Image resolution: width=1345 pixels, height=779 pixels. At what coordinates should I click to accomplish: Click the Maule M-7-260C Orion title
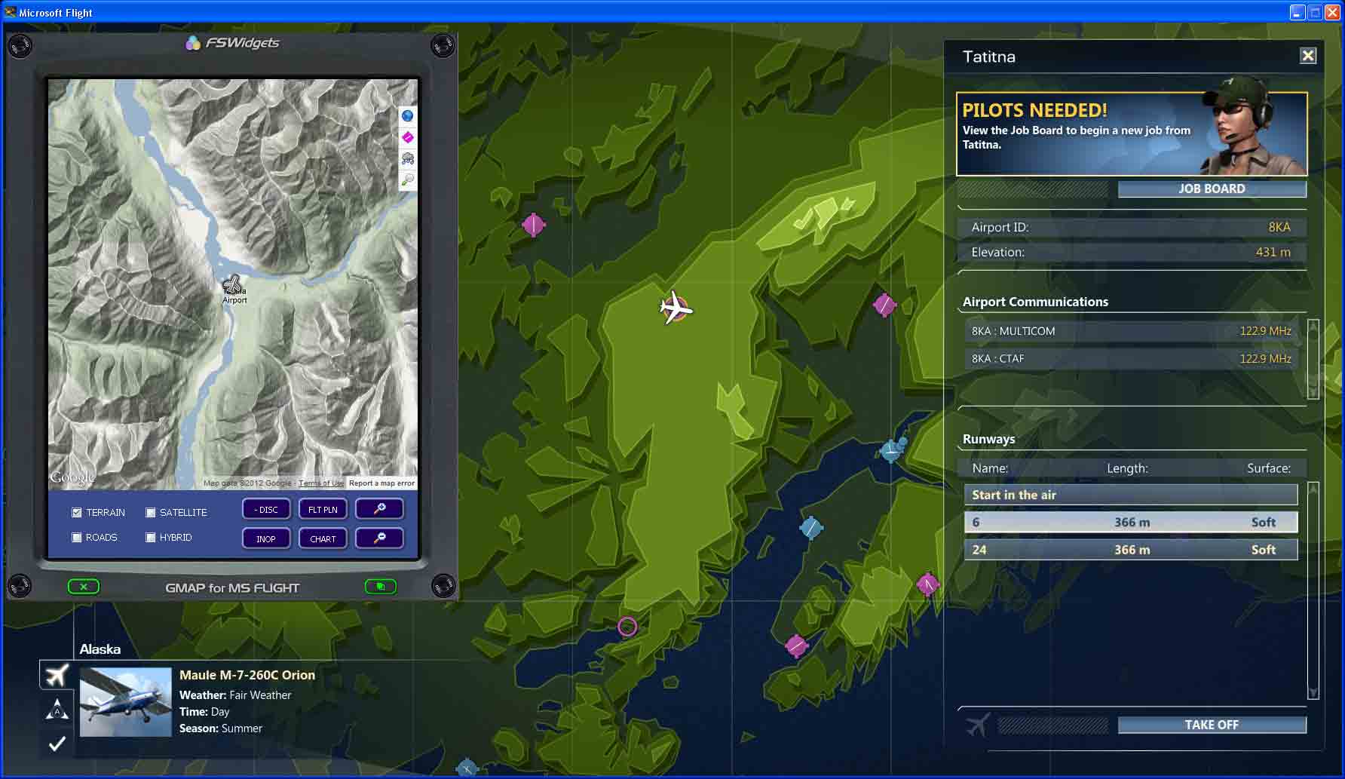point(247,675)
